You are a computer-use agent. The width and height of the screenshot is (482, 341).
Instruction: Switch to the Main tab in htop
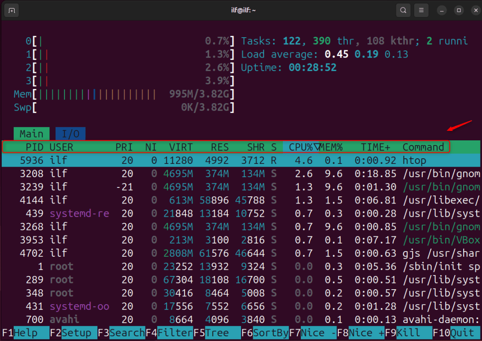pos(31,133)
